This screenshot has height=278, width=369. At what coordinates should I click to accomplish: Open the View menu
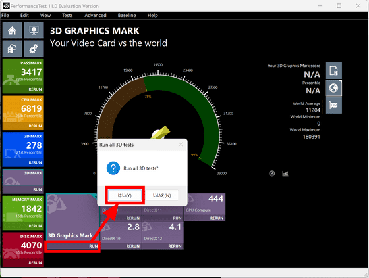(x=45, y=16)
